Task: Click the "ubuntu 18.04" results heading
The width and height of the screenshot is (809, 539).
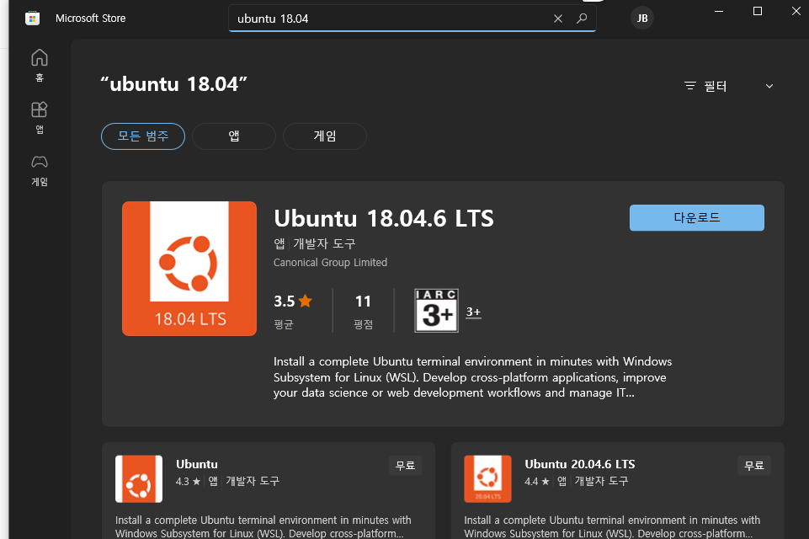Action: pyautogui.click(x=174, y=84)
